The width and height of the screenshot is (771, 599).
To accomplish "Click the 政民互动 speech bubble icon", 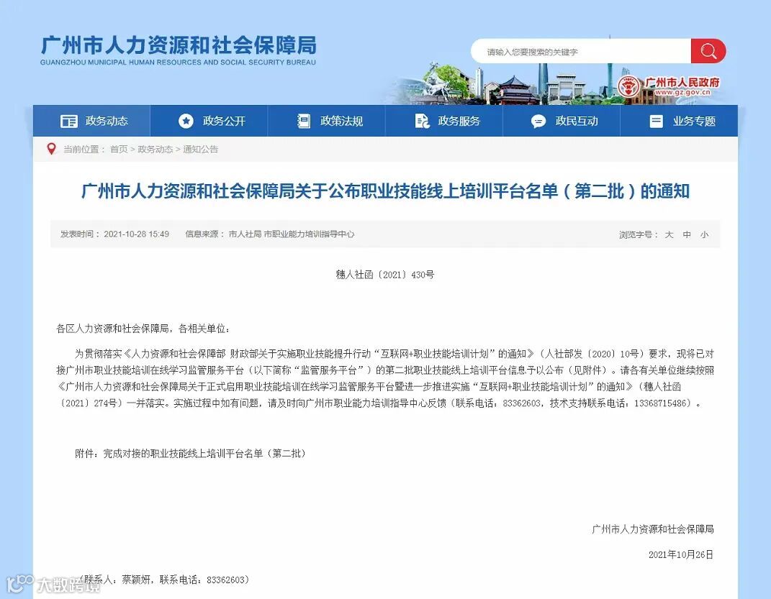I will coord(538,122).
